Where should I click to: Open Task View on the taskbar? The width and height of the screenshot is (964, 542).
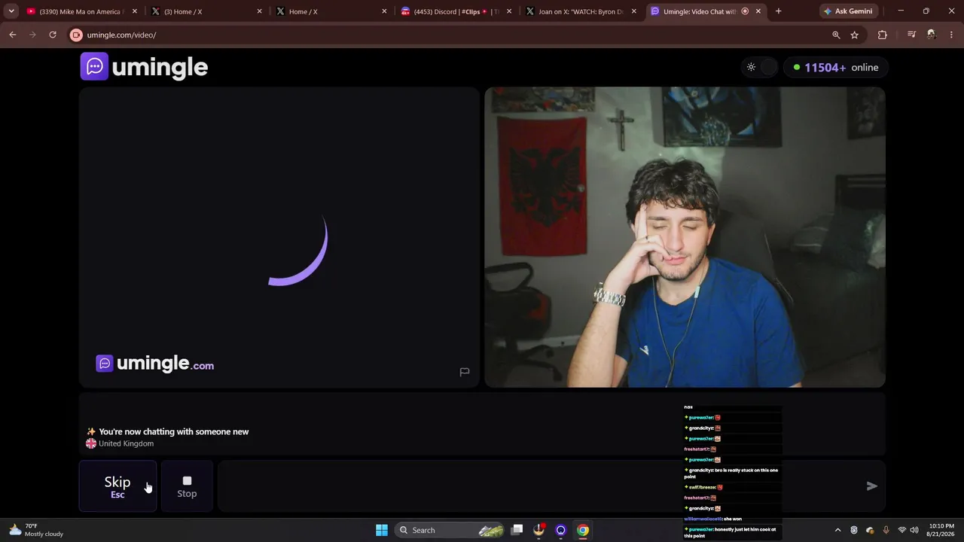coord(517,530)
